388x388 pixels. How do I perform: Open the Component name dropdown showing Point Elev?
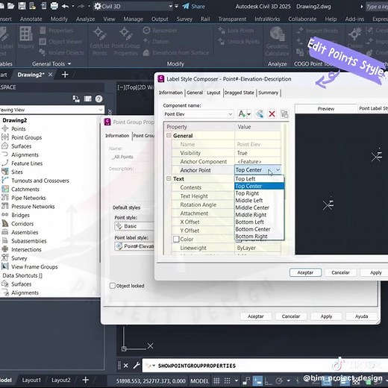pos(198,114)
